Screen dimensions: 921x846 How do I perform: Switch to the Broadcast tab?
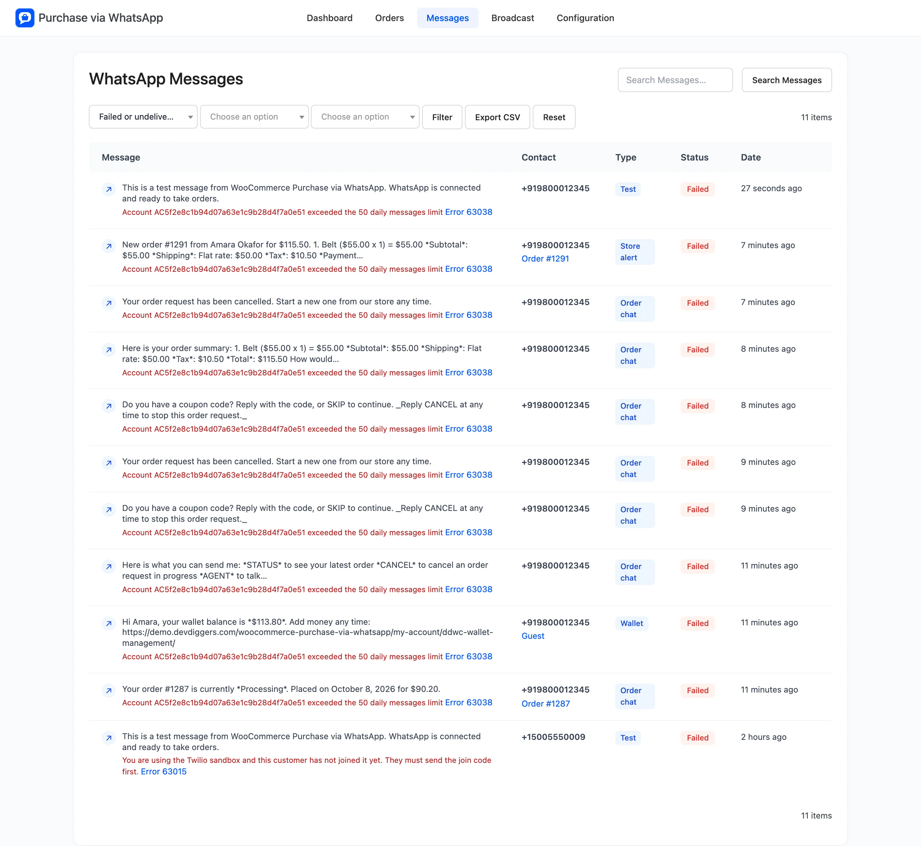[513, 18]
